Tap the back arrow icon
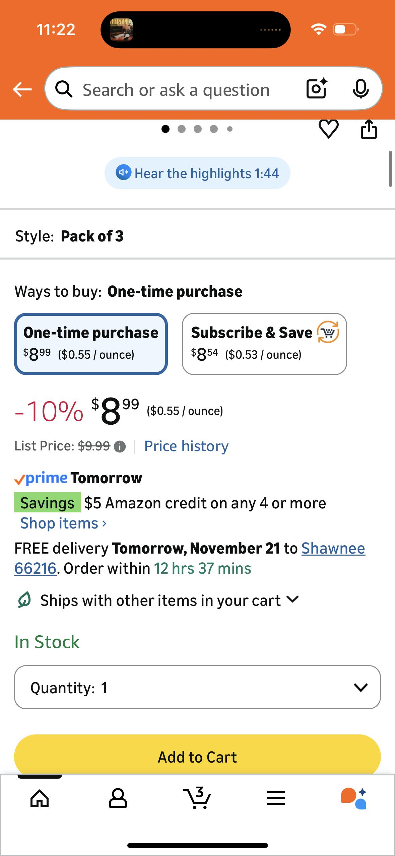This screenshot has height=856, width=395. [x=22, y=89]
